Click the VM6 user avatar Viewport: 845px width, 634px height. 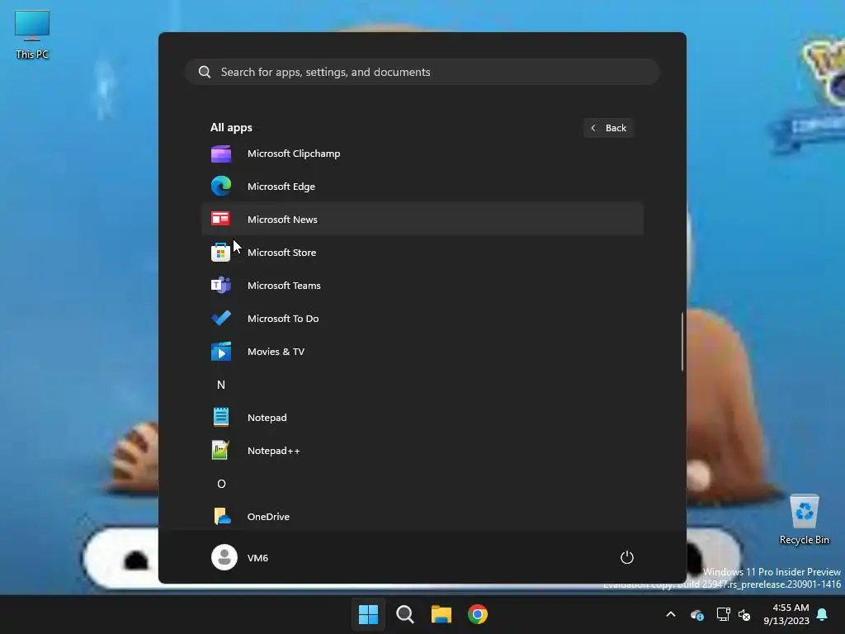(x=224, y=557)
